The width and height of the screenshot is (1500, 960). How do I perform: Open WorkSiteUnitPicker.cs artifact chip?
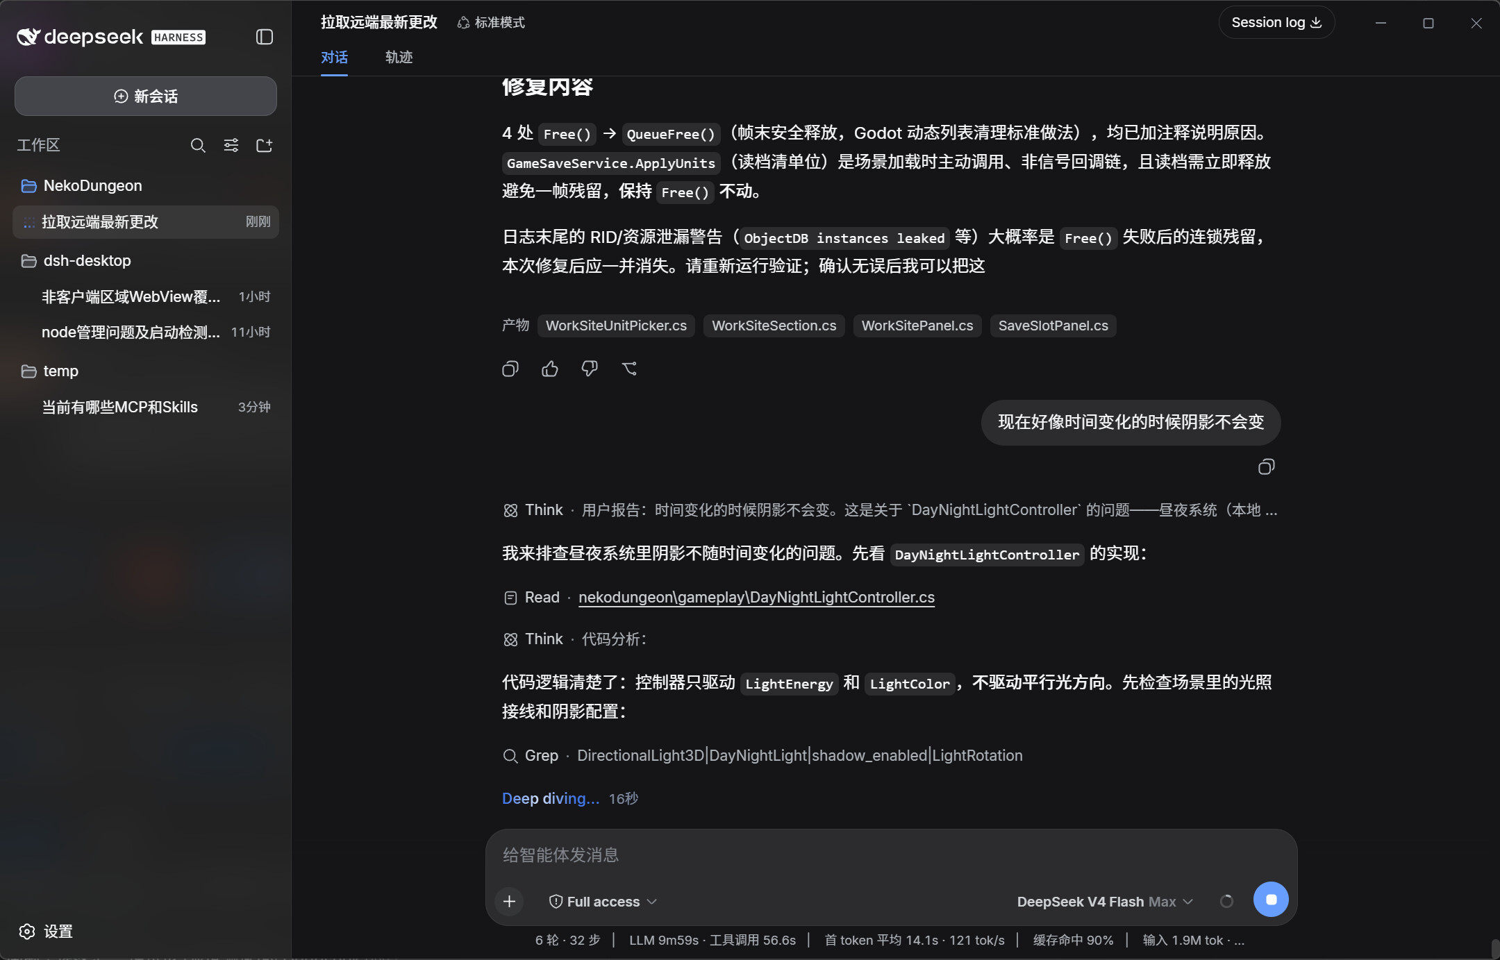[616, 326]
